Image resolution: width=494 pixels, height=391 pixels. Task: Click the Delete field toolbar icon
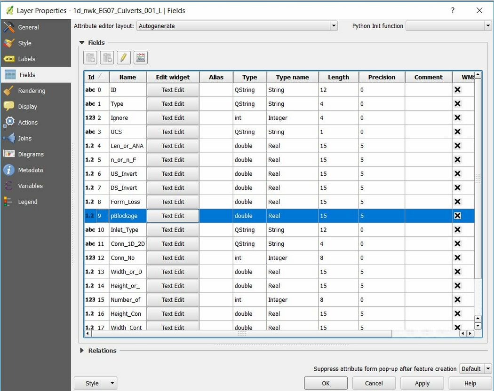[x=107, y=58]
